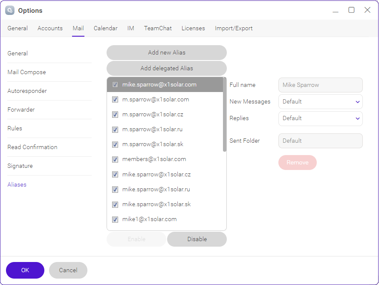Select the mike1@x1solar.com alias text
The image size is (379, 285).
[x=149, y=219]
